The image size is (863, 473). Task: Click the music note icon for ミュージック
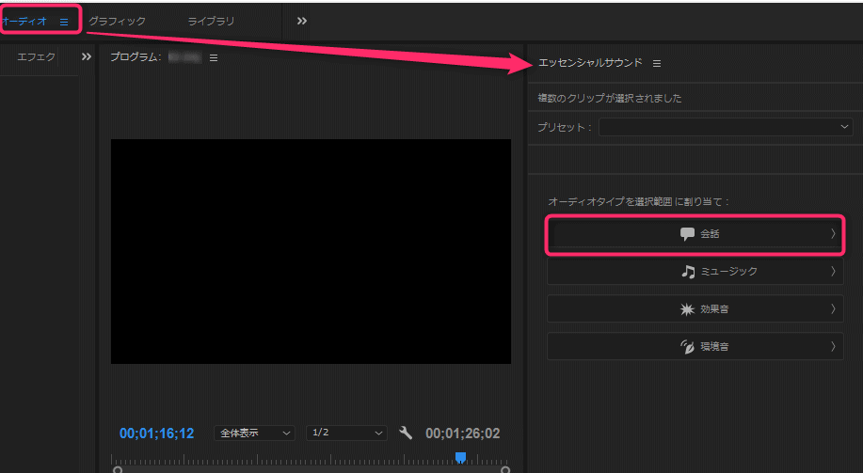[x=689, y=272]
